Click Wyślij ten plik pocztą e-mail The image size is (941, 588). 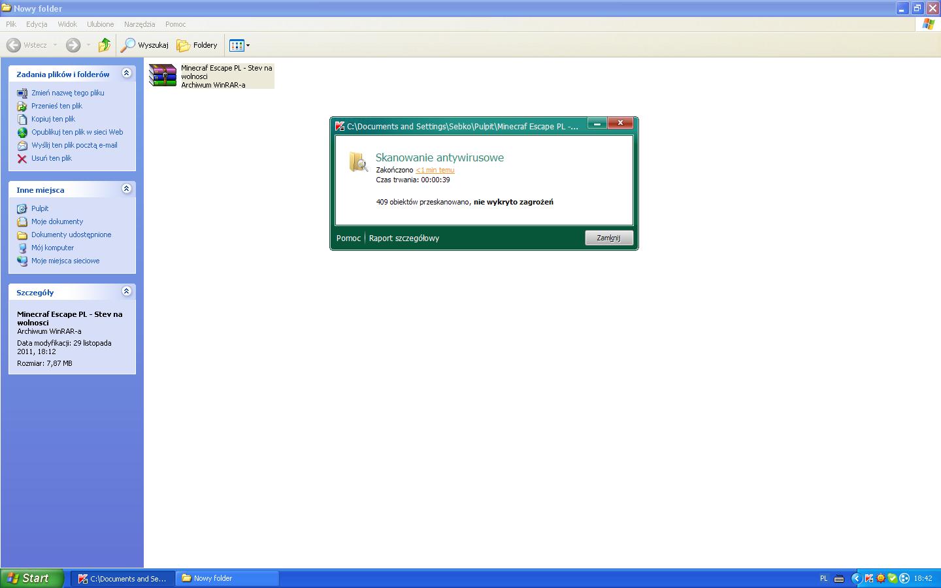coord(74,145)
